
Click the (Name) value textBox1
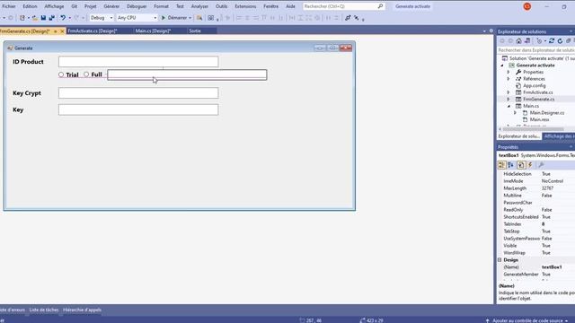[x=552, y=267]
